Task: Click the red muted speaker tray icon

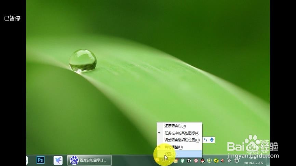Action: 223,161
